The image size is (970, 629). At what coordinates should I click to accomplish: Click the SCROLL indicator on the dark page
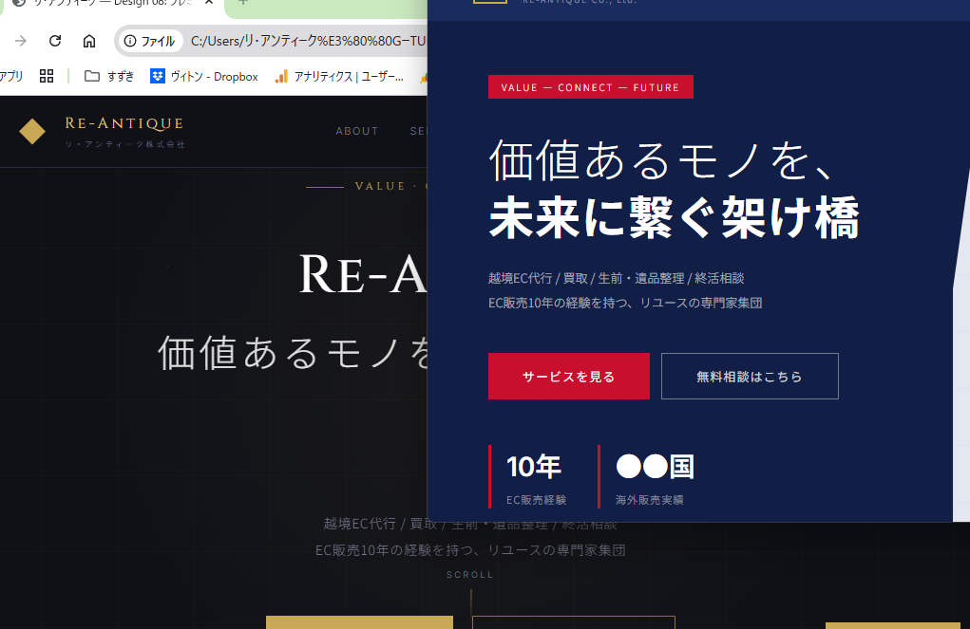pos(470,575)
